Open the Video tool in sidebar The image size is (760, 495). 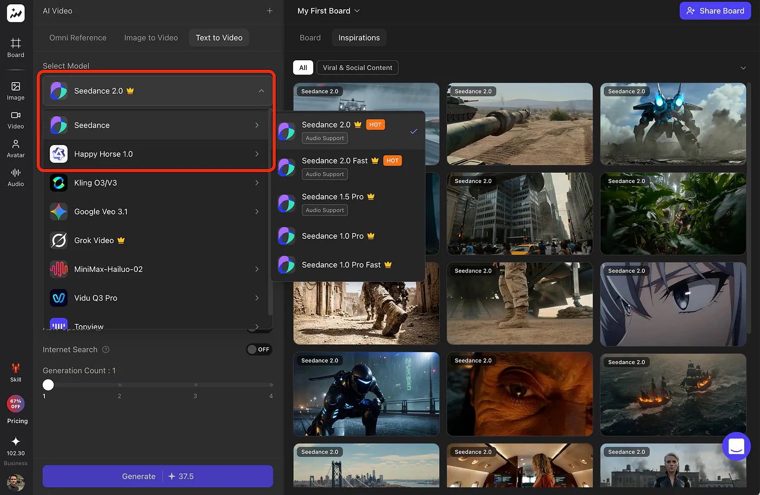16,120
